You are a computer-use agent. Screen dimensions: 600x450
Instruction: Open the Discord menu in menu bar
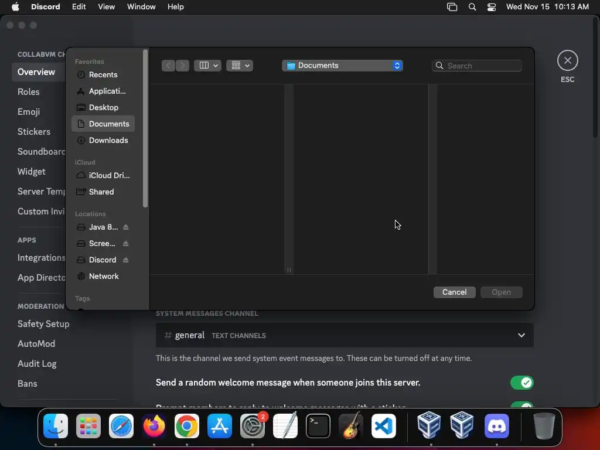46,7
